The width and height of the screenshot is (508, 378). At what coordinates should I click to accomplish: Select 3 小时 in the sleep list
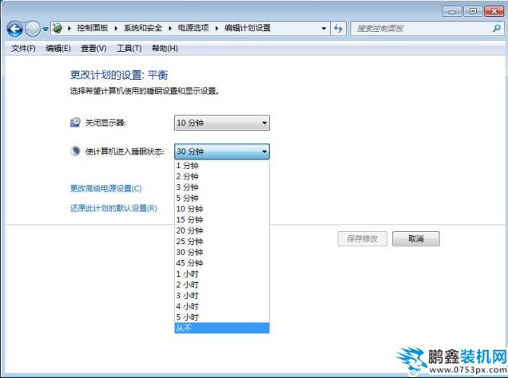click(222, 296)
